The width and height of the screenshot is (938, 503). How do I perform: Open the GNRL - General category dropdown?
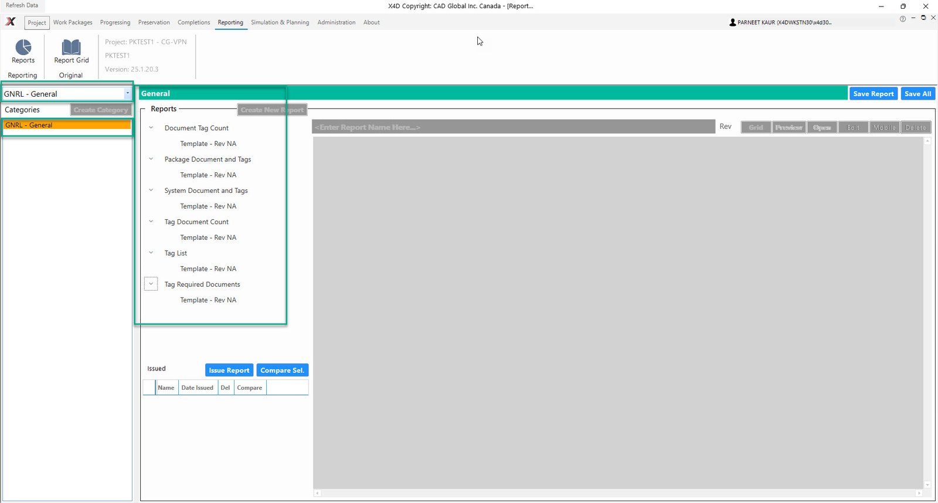[x=127, y=94]
